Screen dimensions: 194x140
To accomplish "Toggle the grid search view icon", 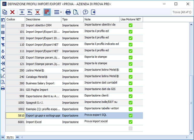I will point(47,12).
